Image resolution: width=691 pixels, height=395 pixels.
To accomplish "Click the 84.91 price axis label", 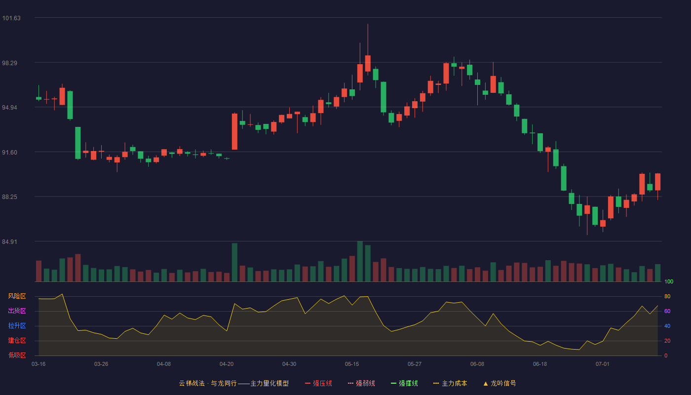I will coord(10,242).
